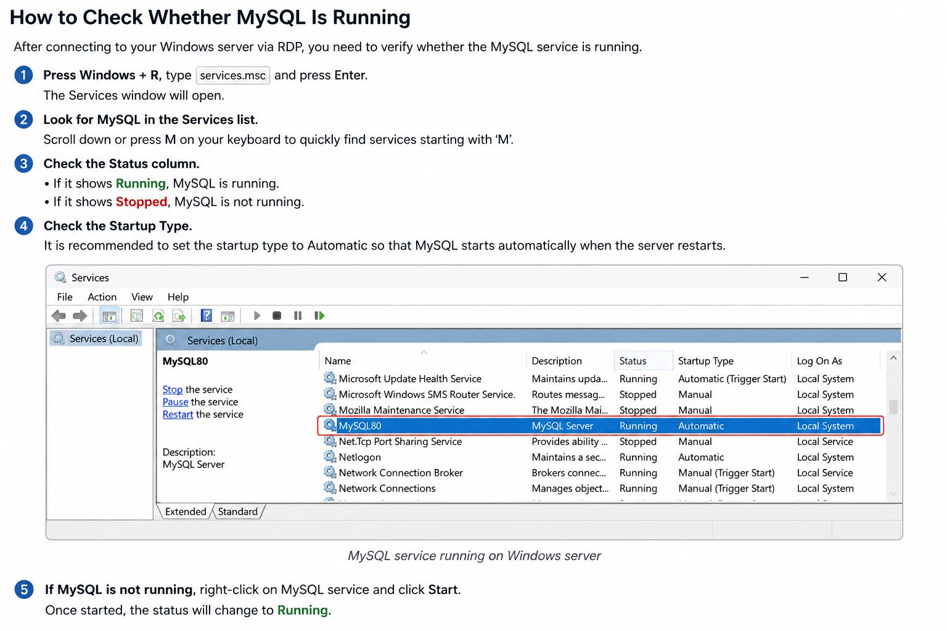Click the bold MySQL80 heading in details pane
Screen dimensions: 947x631
(x=185, y=361)
